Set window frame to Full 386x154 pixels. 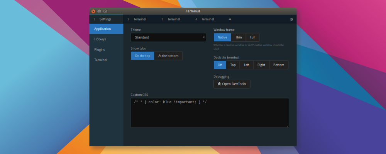[x=252, y=37]
